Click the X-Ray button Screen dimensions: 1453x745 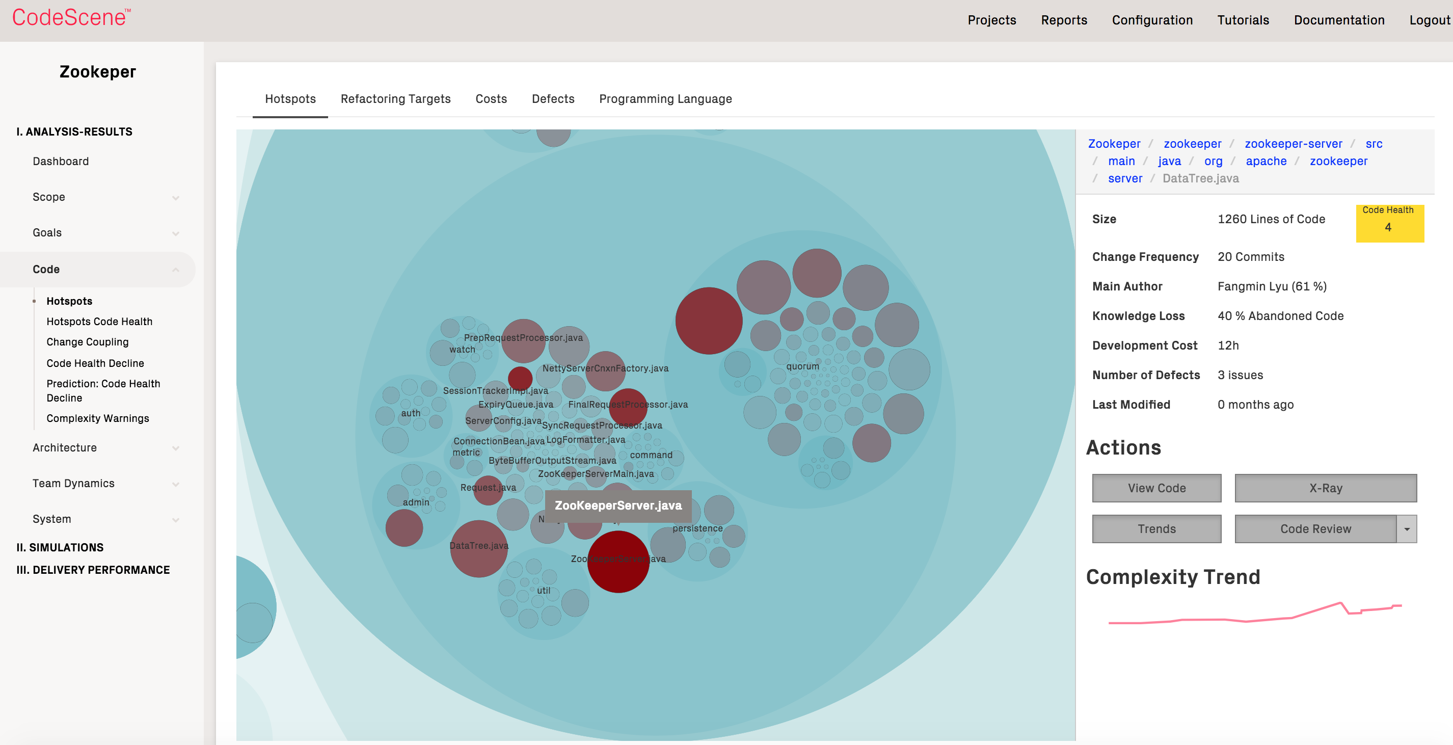pos(1326,488)
